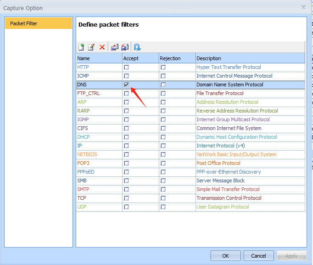Enable Rejection checkbox for HTTP
313x265 pixels.
click(x=163, y=68)
